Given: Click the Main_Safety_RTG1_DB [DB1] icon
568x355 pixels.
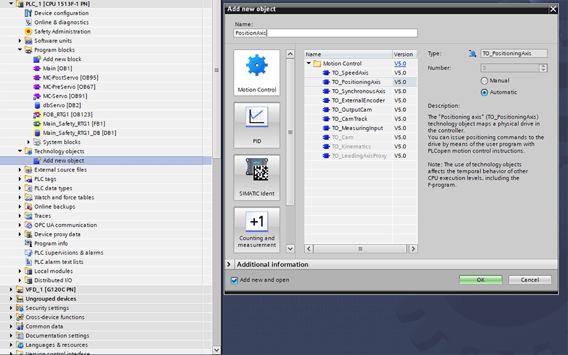Looking at the screenshot, I should [x=37, y=133].
